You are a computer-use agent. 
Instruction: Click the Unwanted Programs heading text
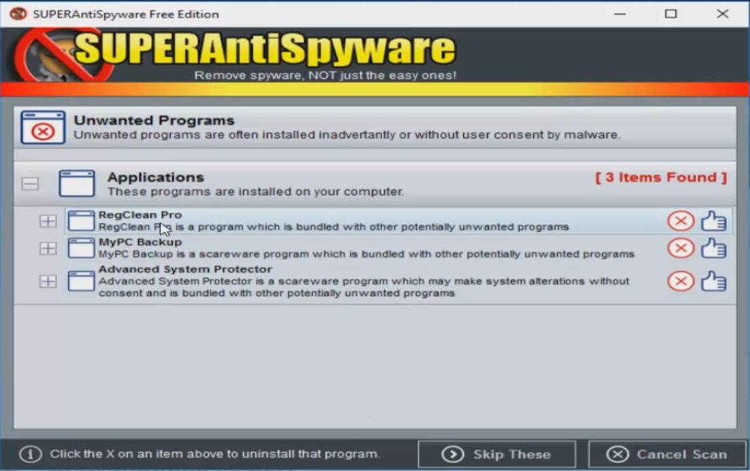154,120
